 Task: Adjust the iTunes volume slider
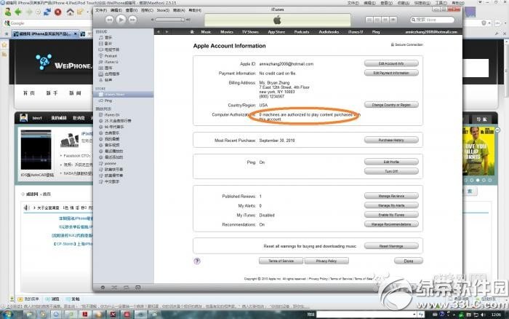click(172, 20)
